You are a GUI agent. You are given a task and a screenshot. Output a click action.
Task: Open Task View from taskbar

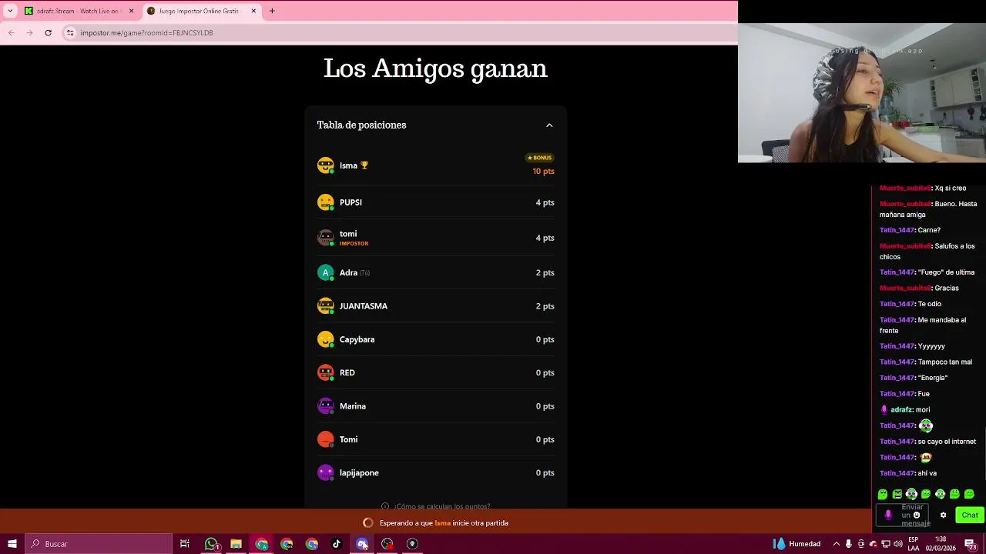pyautogui.click(x=185, y=544)
